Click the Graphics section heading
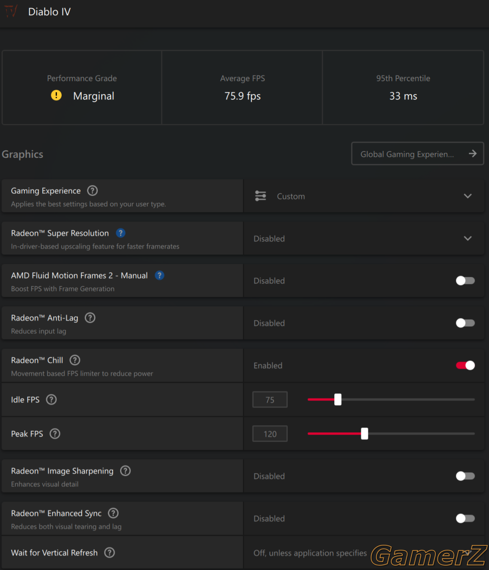This screenshot has width=489, height=570. coord(22,154)
